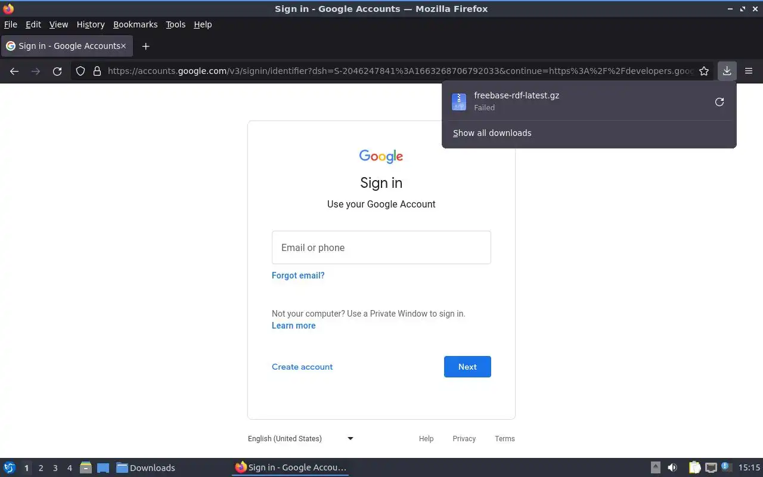The height and width of the screenshot is (477, 763).
Task: Open the Help menu
Action: point(203,24)
